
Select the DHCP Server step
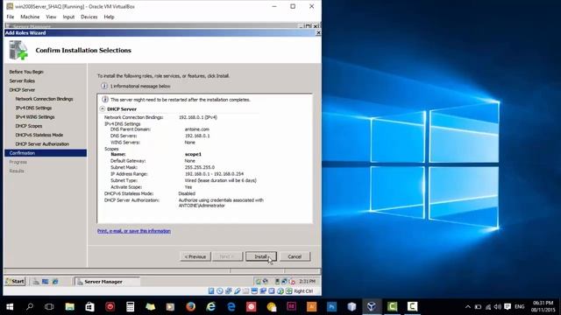[x=22, y=90]
